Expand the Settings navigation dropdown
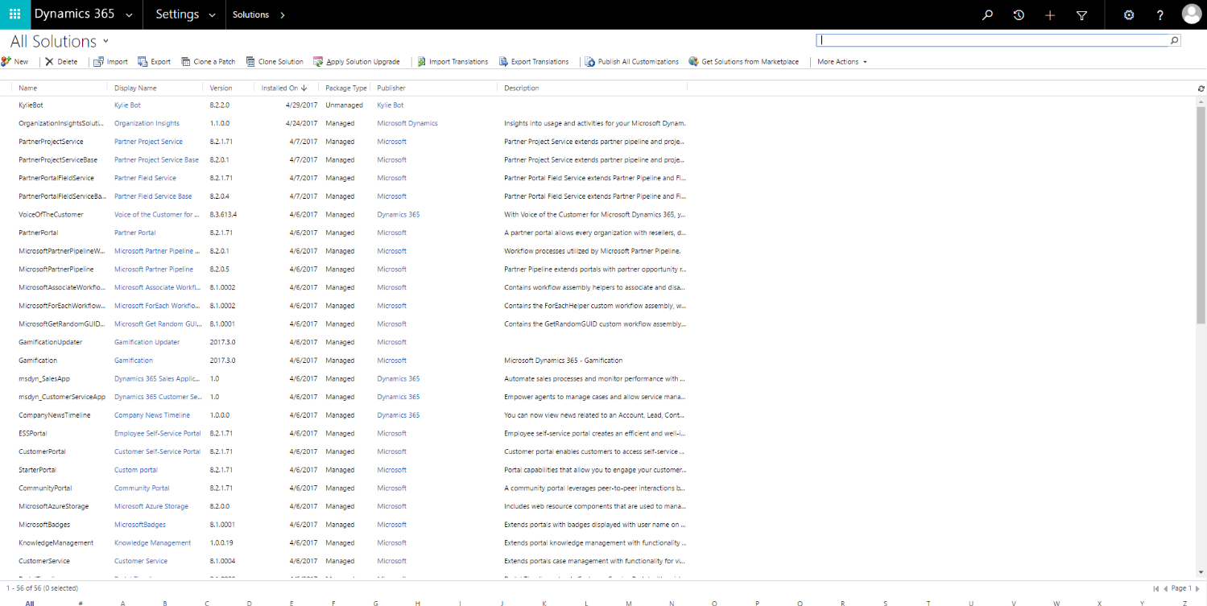Viewport: 1207px width, 606px height. (x=212, y=15)
